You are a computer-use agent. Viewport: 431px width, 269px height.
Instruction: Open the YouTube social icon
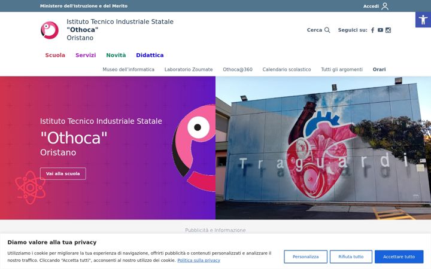(380, 30)
